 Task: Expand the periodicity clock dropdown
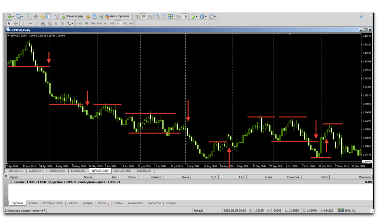point(203,17)
